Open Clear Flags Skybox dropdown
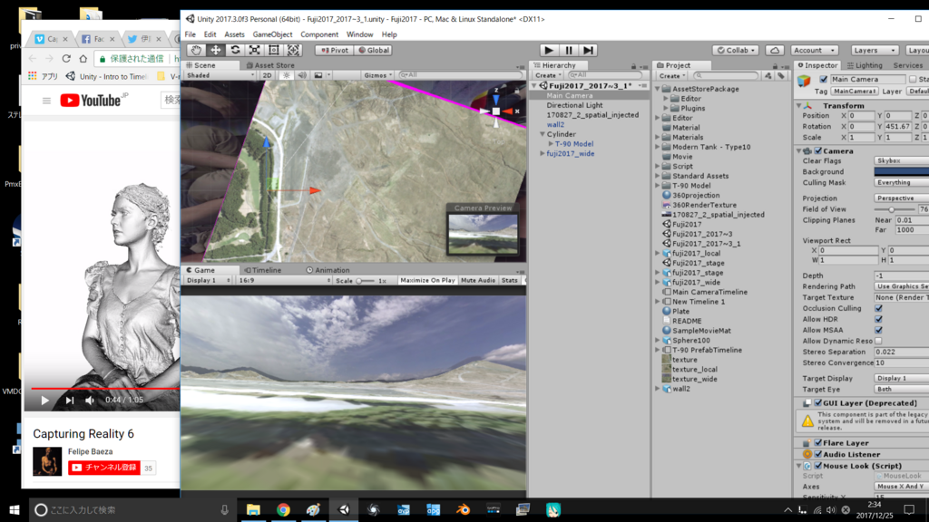Image resolution: width=929 pixels, height=522 pixels. click(x=901, y=161)
